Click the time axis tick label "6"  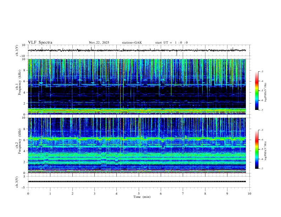(161, 194)
